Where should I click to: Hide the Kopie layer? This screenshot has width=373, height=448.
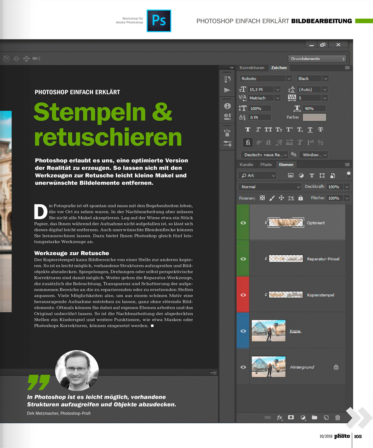coord(243,331)
